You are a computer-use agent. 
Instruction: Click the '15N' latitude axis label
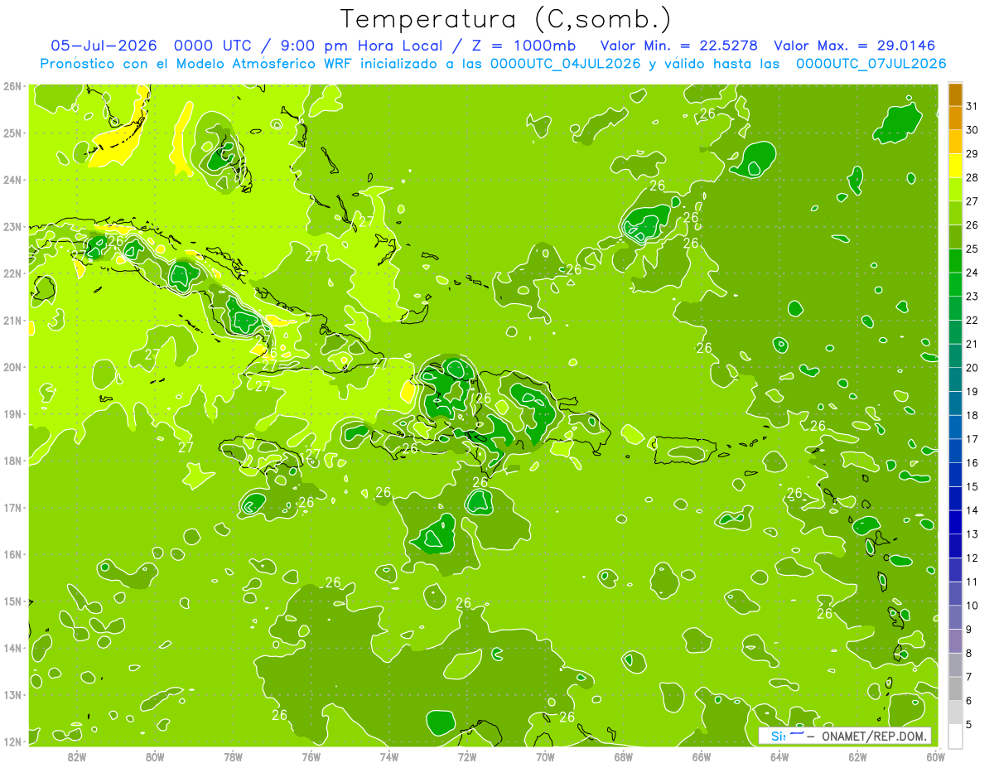coord(12,601)
